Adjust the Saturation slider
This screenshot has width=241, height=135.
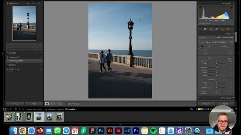tap(217, 94)
